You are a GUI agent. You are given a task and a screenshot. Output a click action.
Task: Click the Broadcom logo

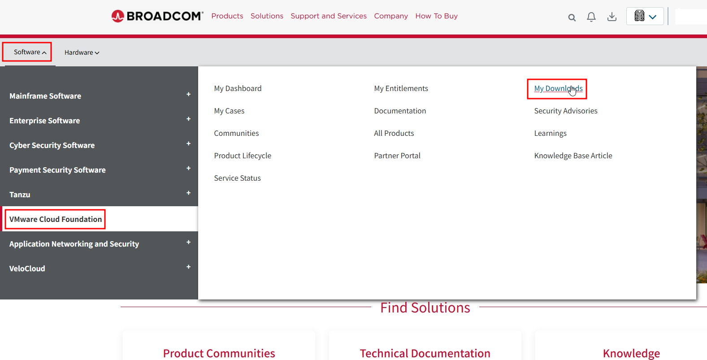tap(157, 16)
